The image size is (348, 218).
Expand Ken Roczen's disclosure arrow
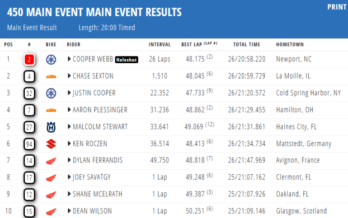tap(69, 144)
